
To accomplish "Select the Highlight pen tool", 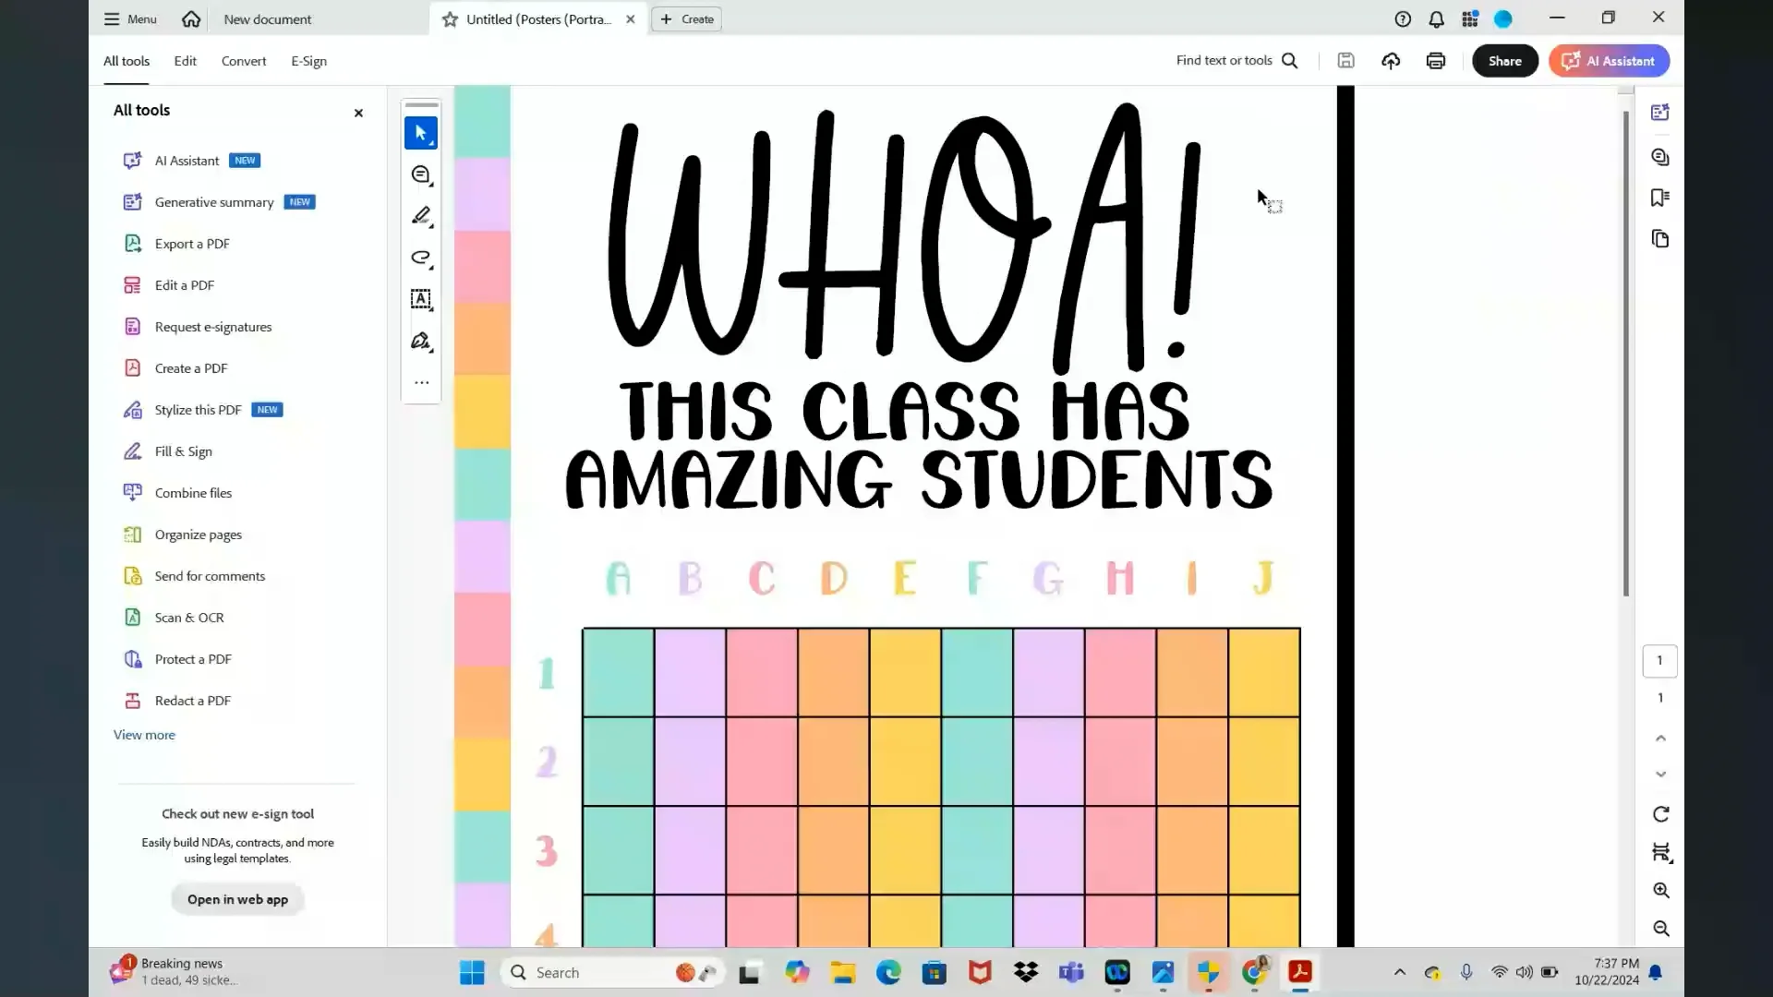I will click(x=421, y=216).
